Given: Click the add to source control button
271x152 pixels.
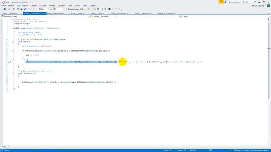Looking at the screenshot, I should [250, 150].
